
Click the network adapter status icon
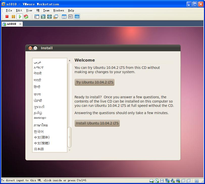[167, 181]
